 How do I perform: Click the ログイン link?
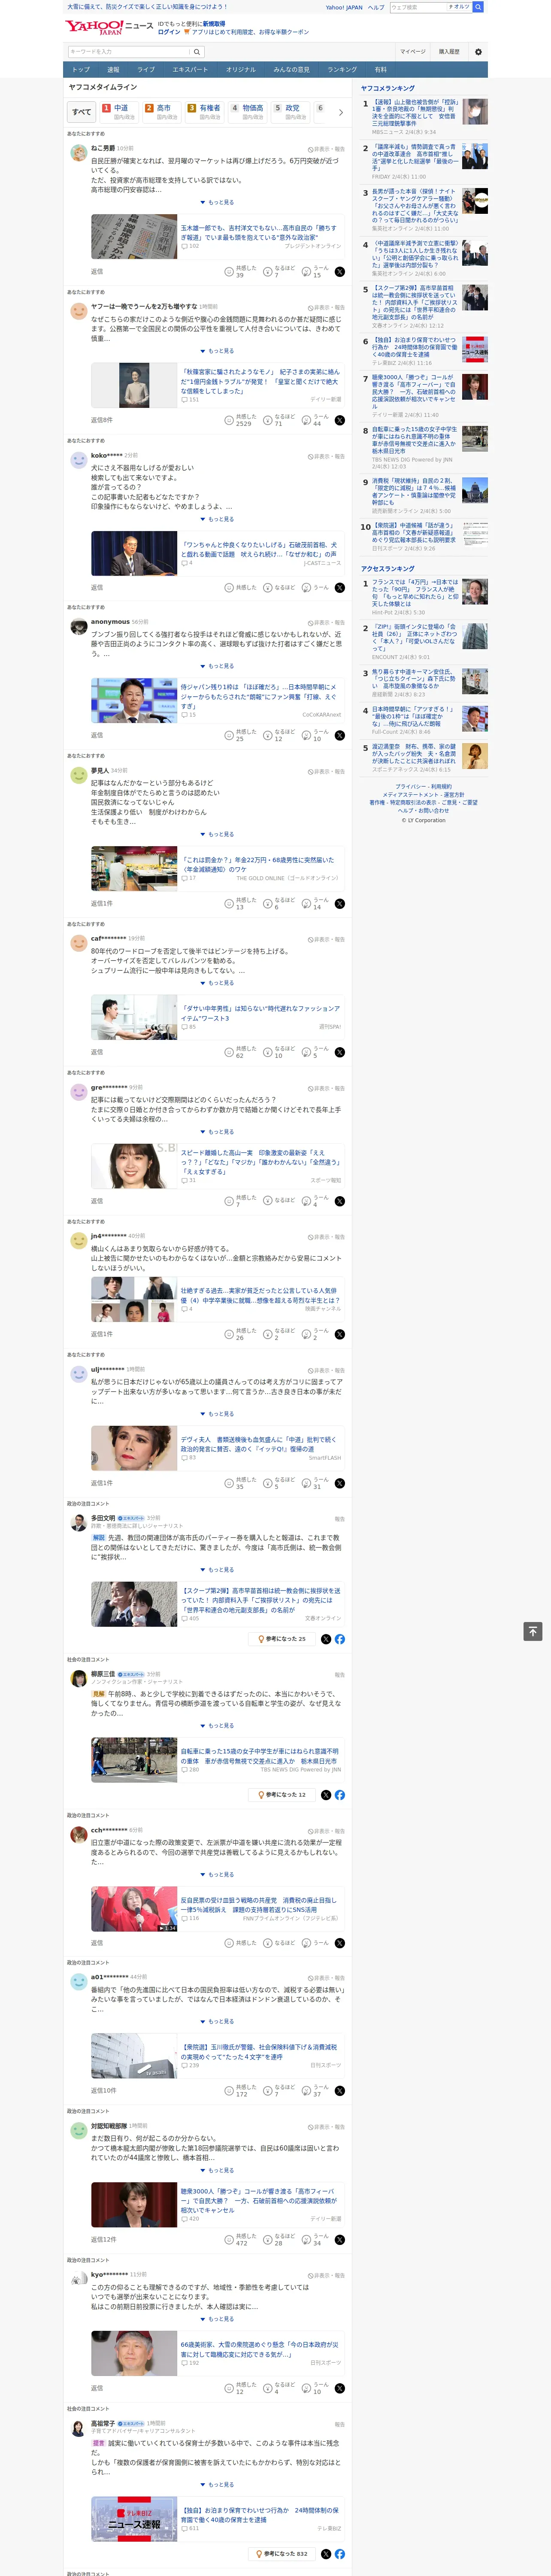coord(169,32)
